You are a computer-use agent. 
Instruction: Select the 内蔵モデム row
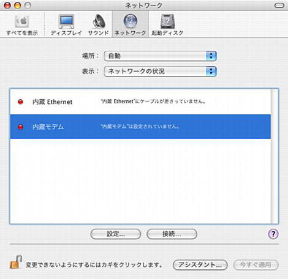coord(140,127)
